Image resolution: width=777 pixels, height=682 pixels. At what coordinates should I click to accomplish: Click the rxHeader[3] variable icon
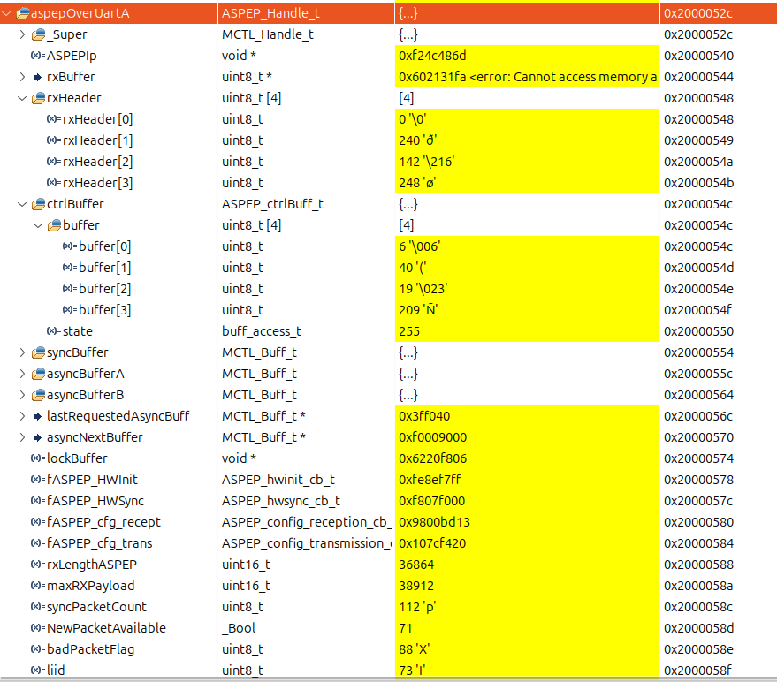click(x=54, y=183)
